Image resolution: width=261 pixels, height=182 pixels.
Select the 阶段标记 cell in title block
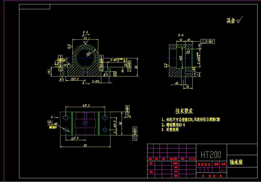204,164
